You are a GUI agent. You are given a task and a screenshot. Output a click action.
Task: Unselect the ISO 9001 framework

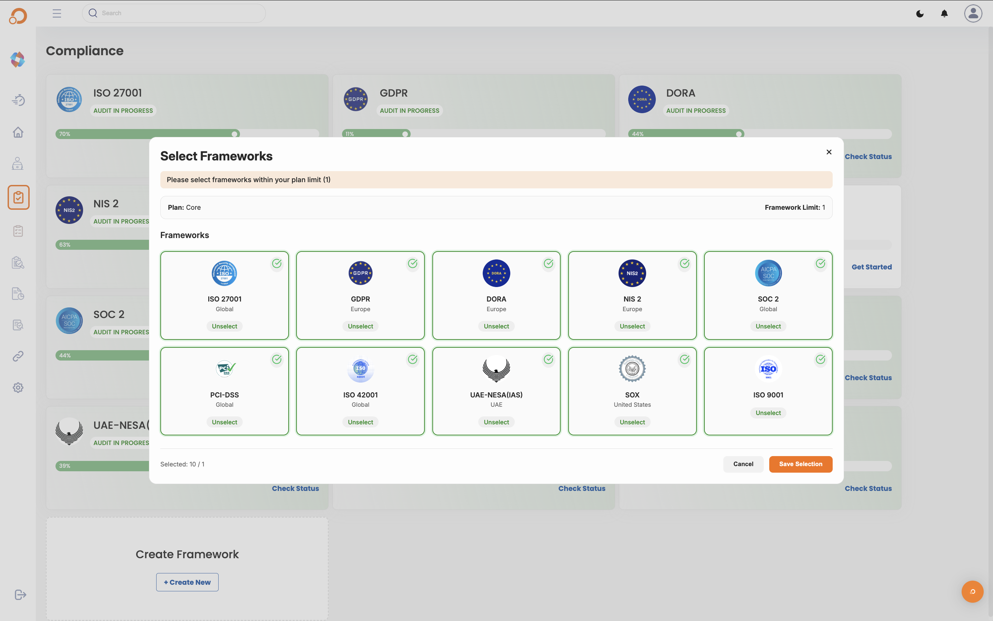point(768,413)
